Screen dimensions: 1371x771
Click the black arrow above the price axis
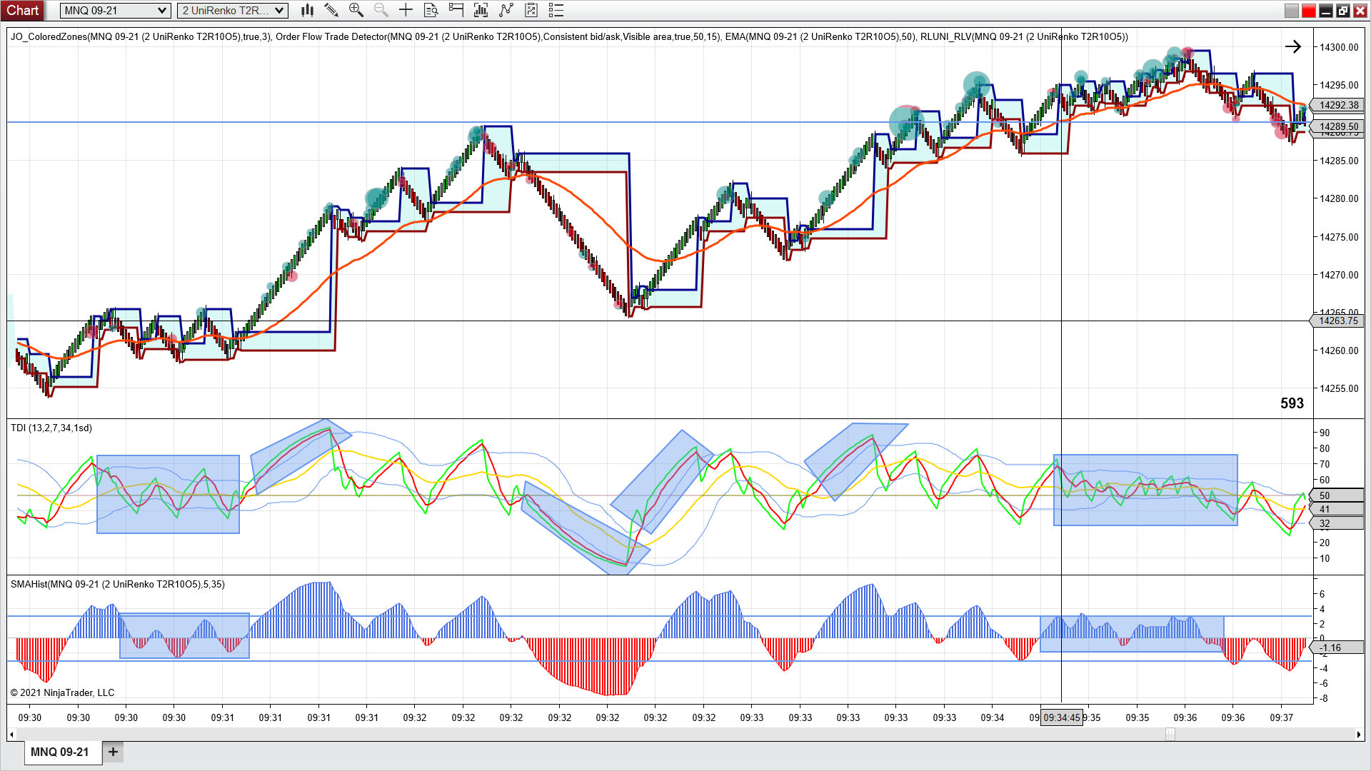click(1293, 46)
